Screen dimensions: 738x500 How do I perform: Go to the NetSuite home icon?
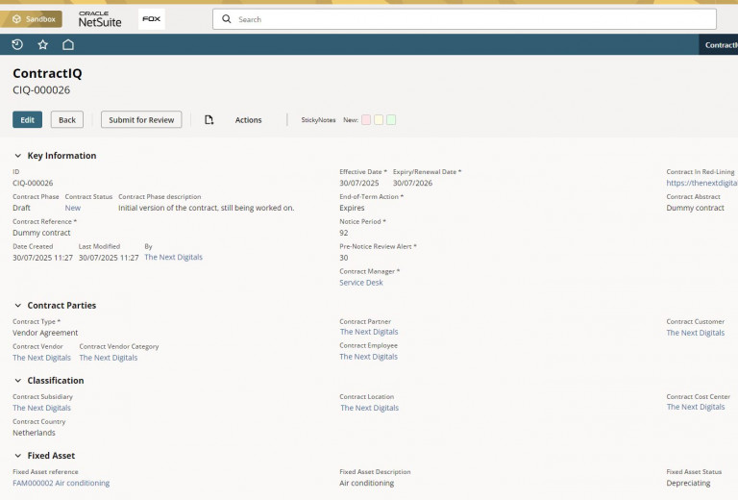pyautogui.click(x=68, y=45)
